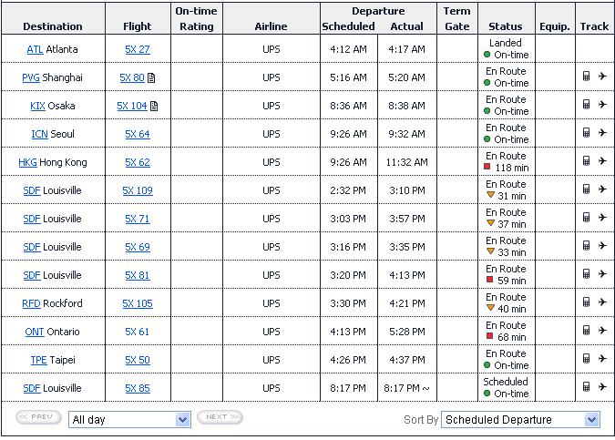Click the NEXT page button

tap(220, 417)
